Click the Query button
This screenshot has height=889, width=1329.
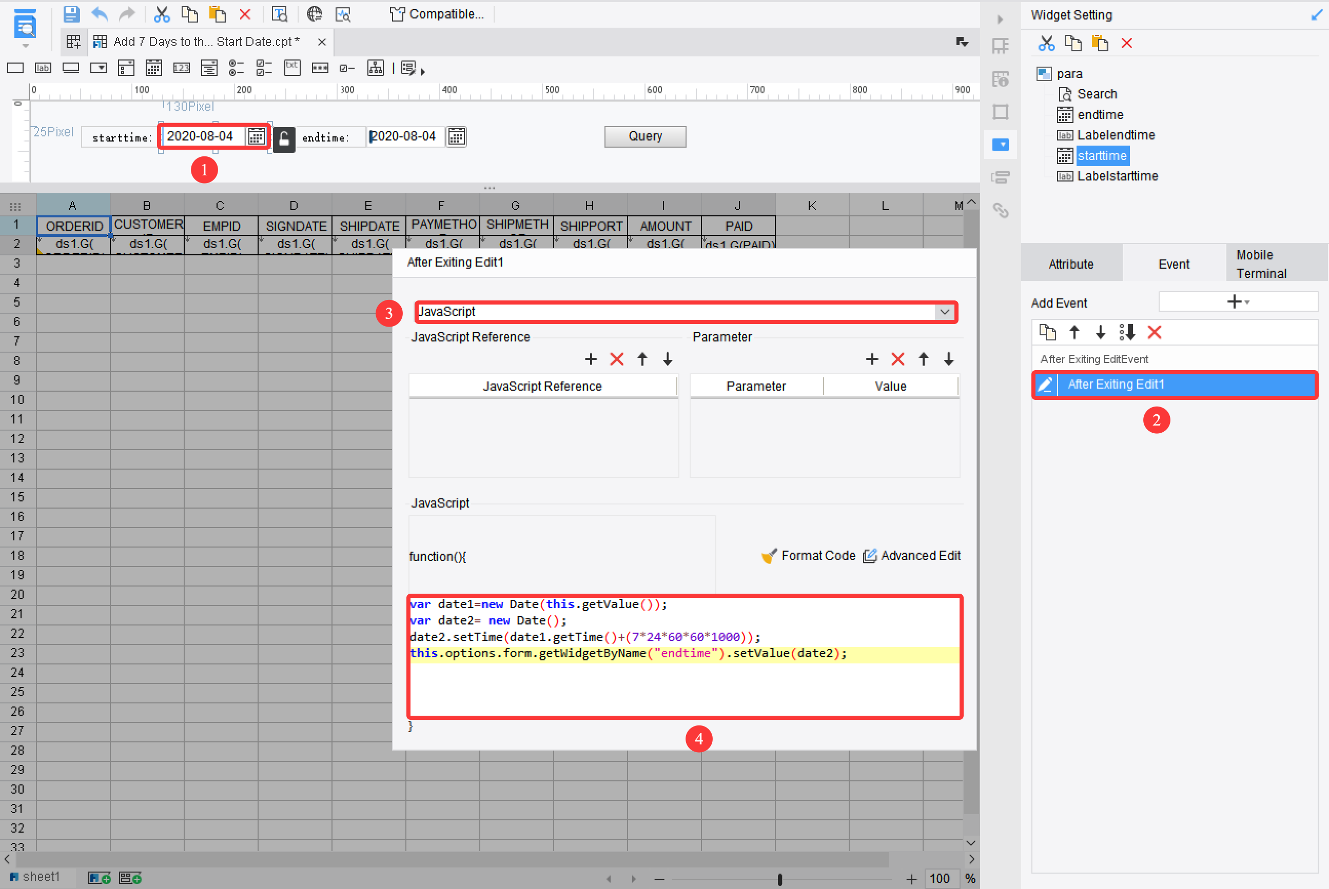tap(644, 136)
